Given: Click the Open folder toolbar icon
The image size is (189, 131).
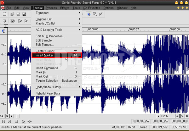Looking at the screenshot, I should (x=12, y=14).
